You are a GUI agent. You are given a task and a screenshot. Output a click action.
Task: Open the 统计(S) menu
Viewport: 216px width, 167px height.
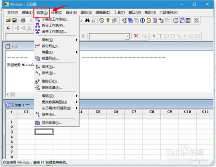(x=71, y=13)
